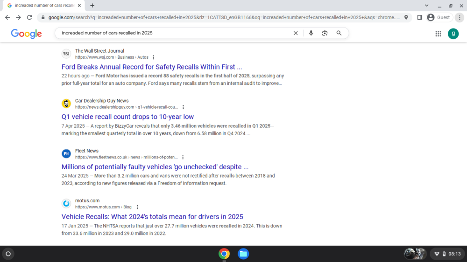
Task: Open the Files app from the shelf
Action: [x=243, y=254]
